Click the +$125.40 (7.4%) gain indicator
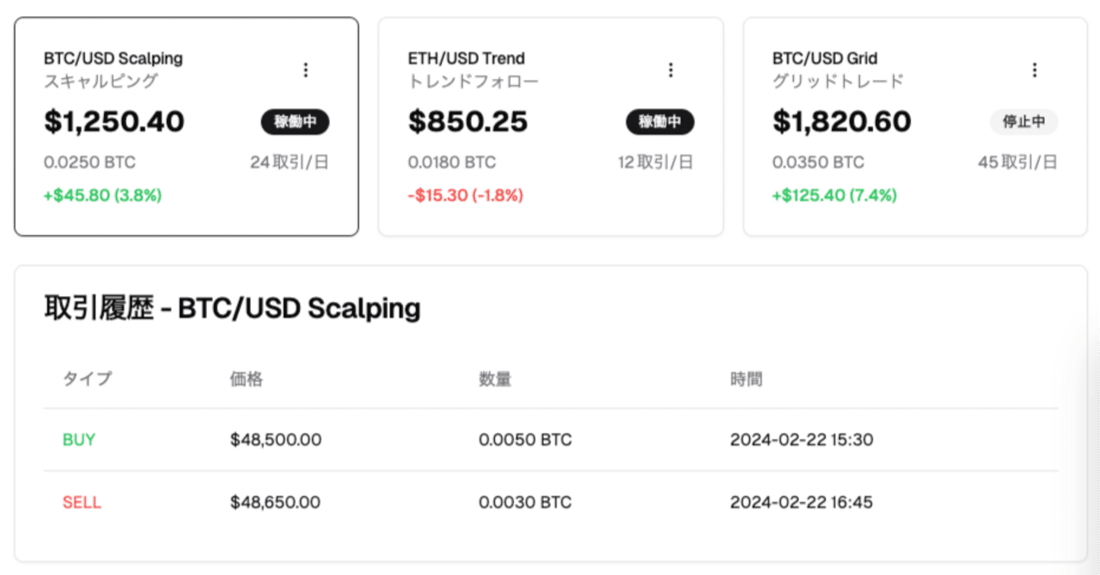1100x575 pixels. (x=833, y=195)
